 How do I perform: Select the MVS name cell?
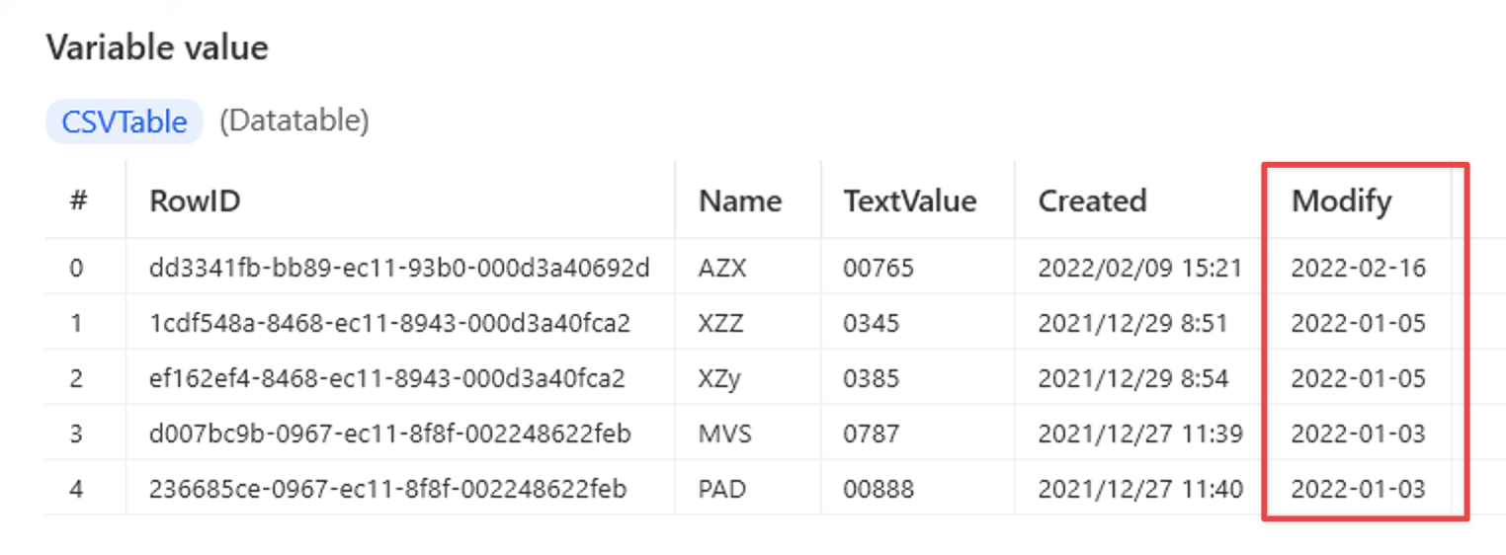(x=724, y=433)
